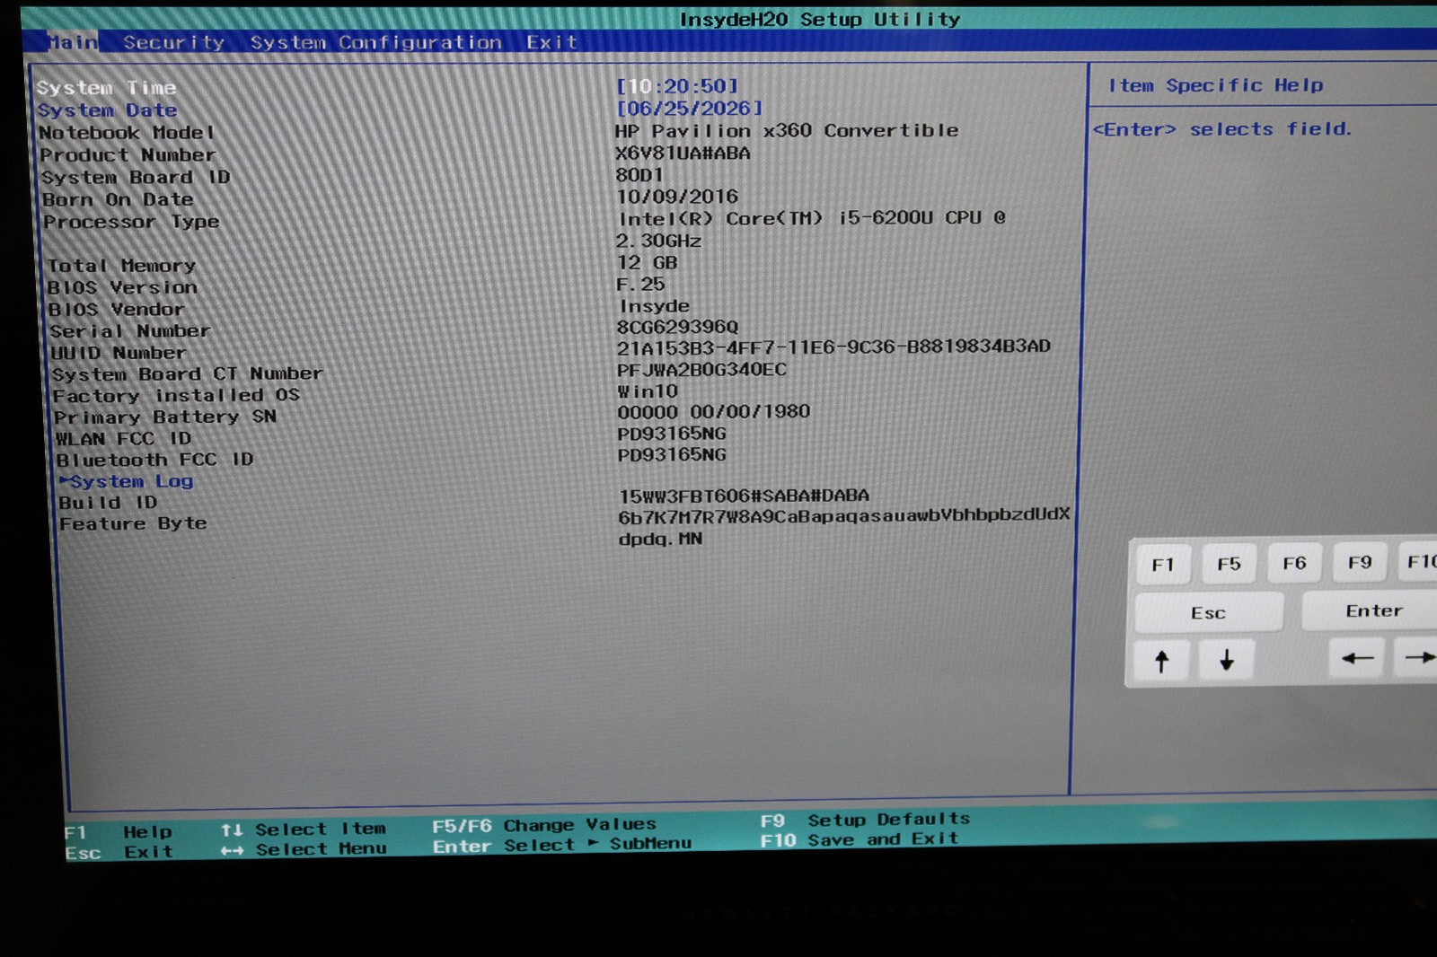Click the Item Specific Help heading
The width and height of the screenshot is (1437, 957).
pos(1216,85)
